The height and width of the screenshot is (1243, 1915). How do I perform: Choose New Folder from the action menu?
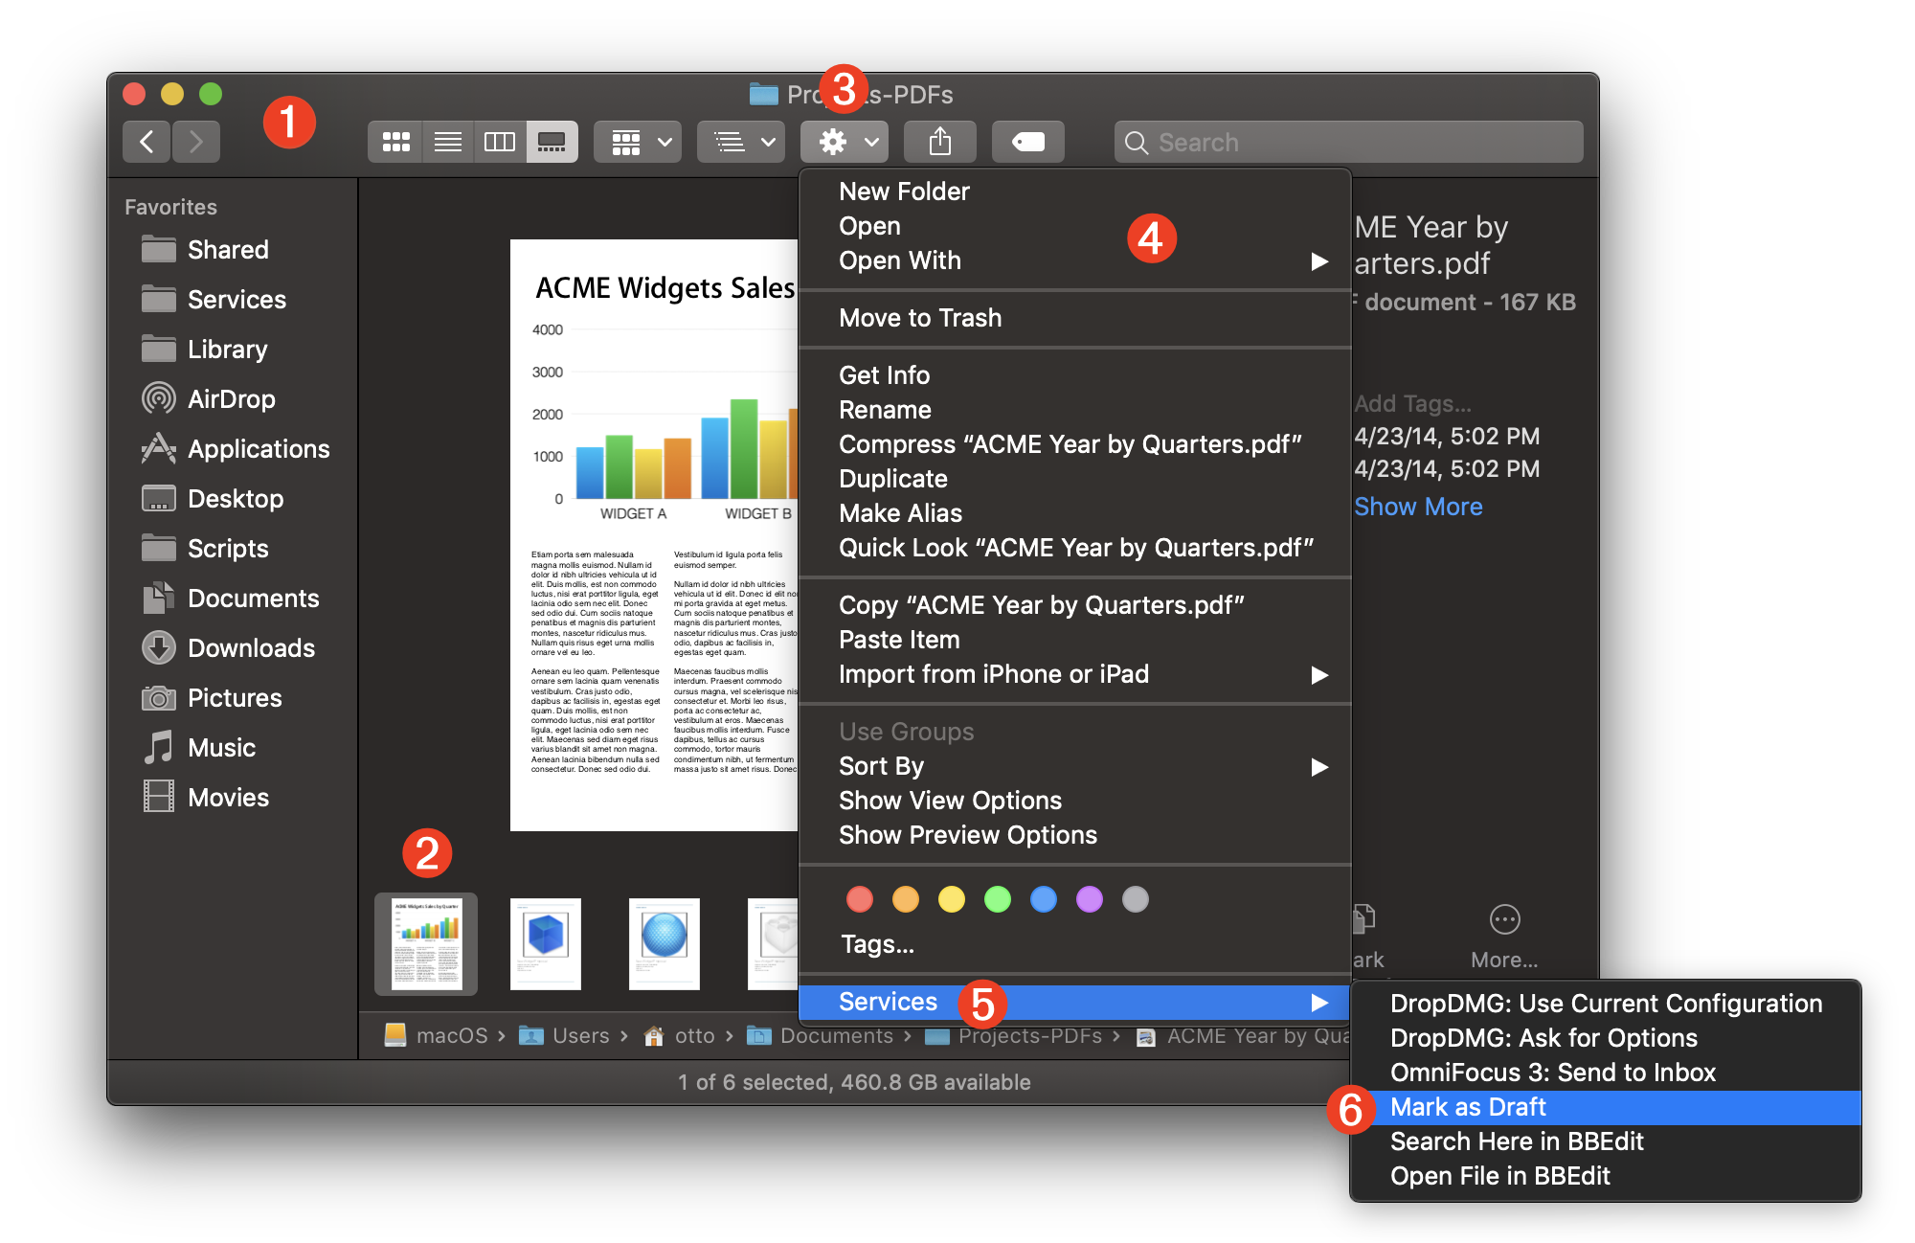pyautogui.click(x=1074, y=192)
